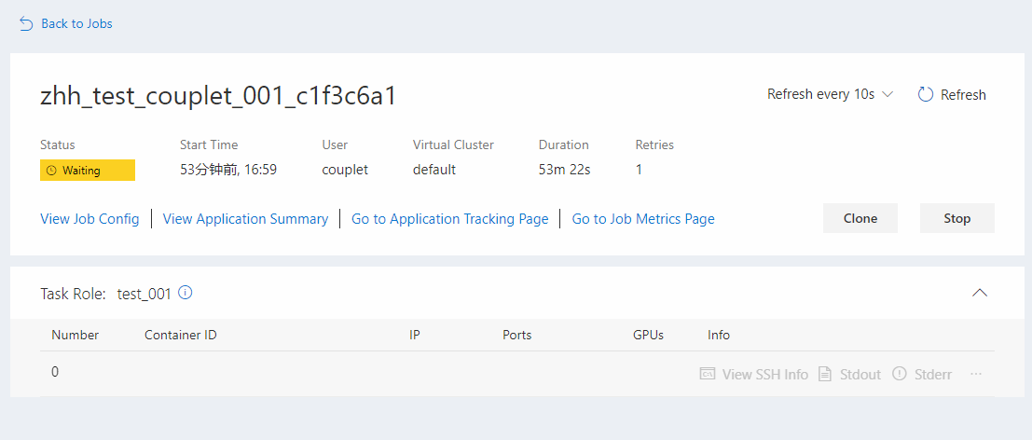1032x440 pixels.
Task: Stop the running job
Action: click(x=956, y=218)
